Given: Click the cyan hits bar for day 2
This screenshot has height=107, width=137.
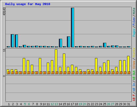Looking at the screenshot, I should (12, 41).
